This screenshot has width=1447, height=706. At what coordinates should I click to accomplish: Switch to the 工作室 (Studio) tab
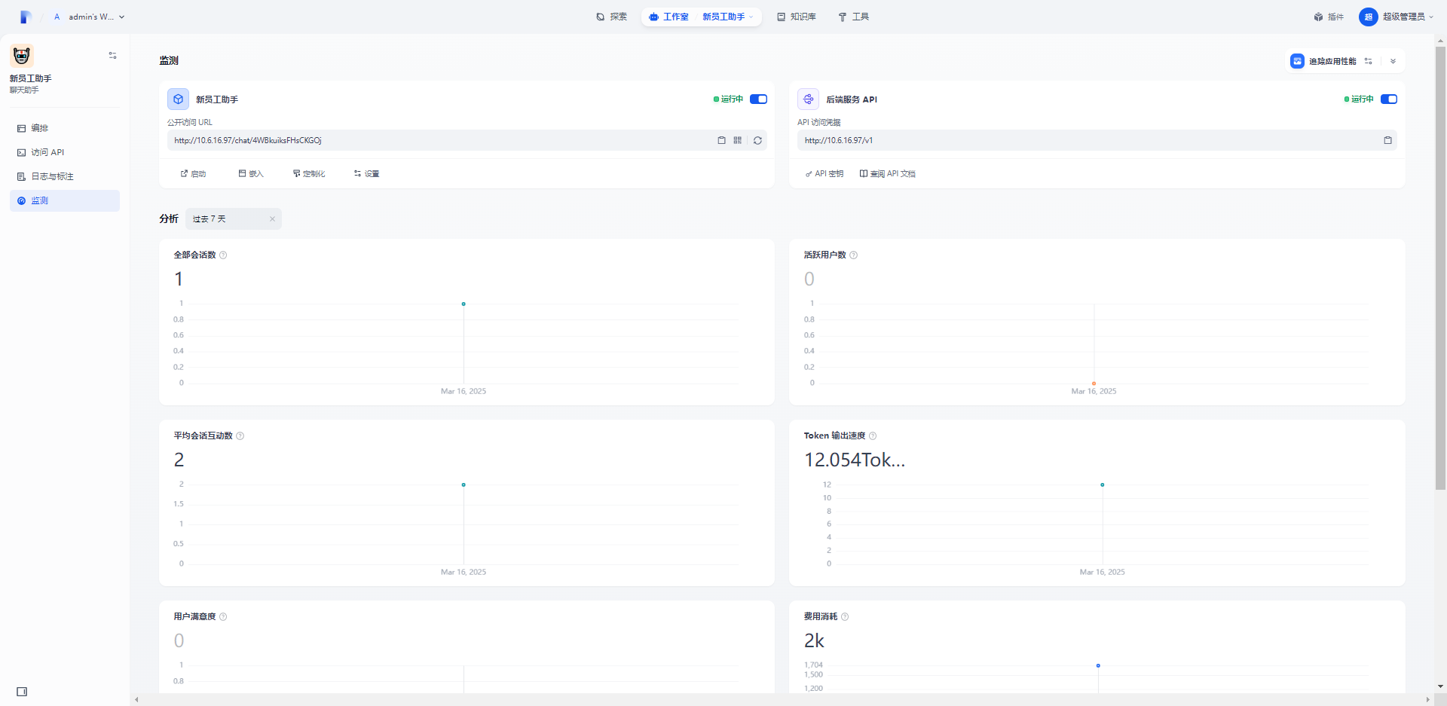click(x=668, y=17)
